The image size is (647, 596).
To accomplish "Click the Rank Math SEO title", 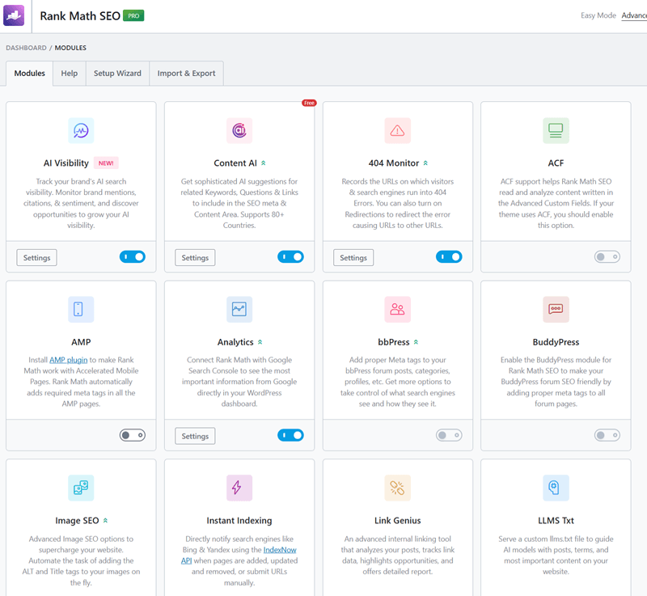I will point(80,15).
